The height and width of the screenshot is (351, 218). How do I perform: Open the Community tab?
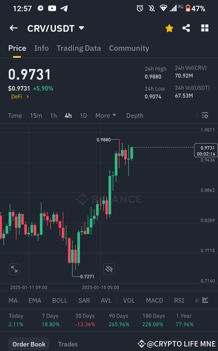(x=129, y=48)
